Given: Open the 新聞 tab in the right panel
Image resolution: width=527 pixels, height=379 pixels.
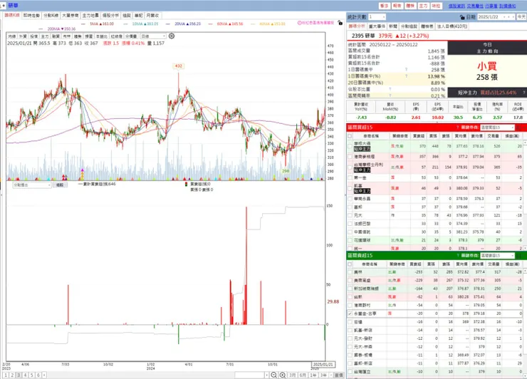Looking at the screenshot, I should point(393,26).
